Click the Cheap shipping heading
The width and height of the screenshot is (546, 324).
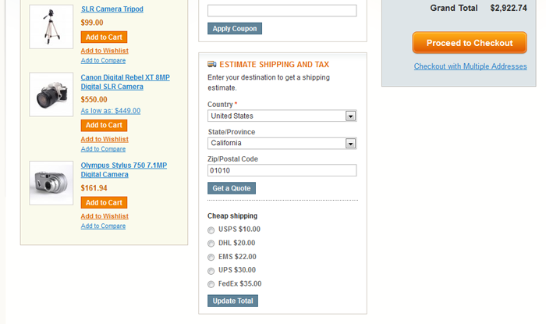click(x=232, y=216)
